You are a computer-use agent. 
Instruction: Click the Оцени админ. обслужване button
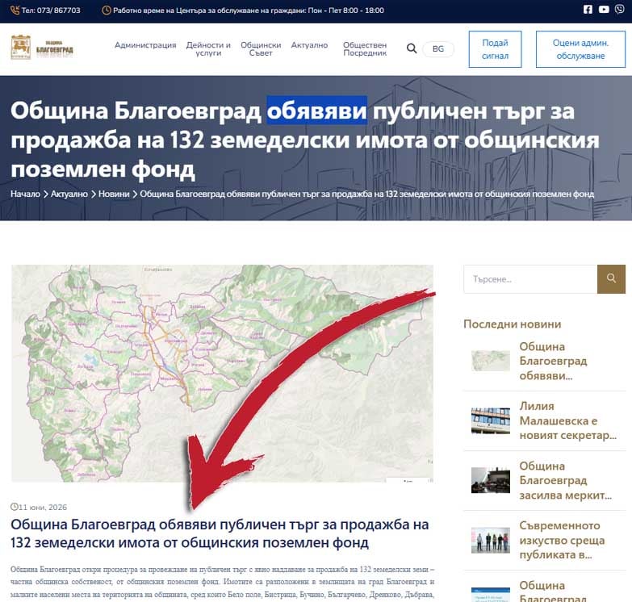point(580,49)
